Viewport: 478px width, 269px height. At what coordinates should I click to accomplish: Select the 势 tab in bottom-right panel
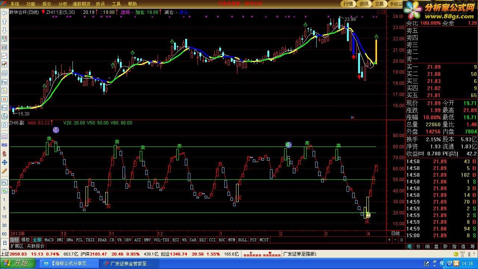tap(446, 247)
